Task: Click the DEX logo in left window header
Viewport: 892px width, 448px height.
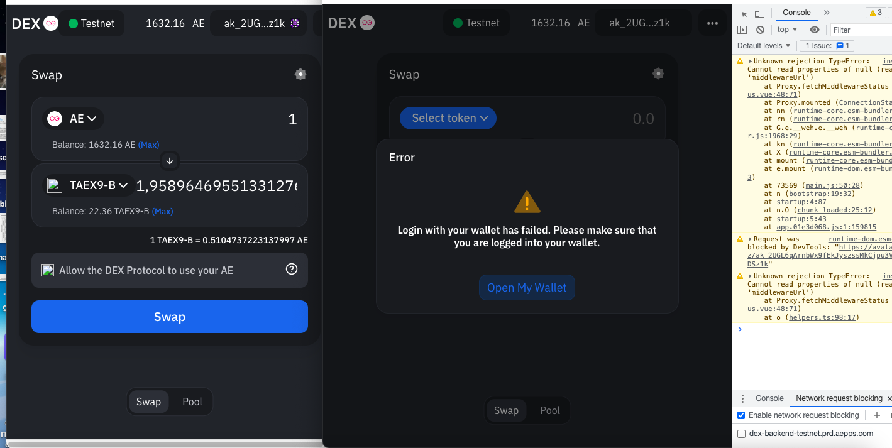Action: [35, 23]
